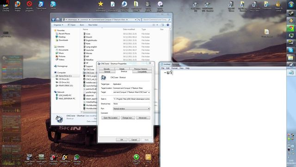Open the key icon shortcut on desktop bottom

[148, 157]
